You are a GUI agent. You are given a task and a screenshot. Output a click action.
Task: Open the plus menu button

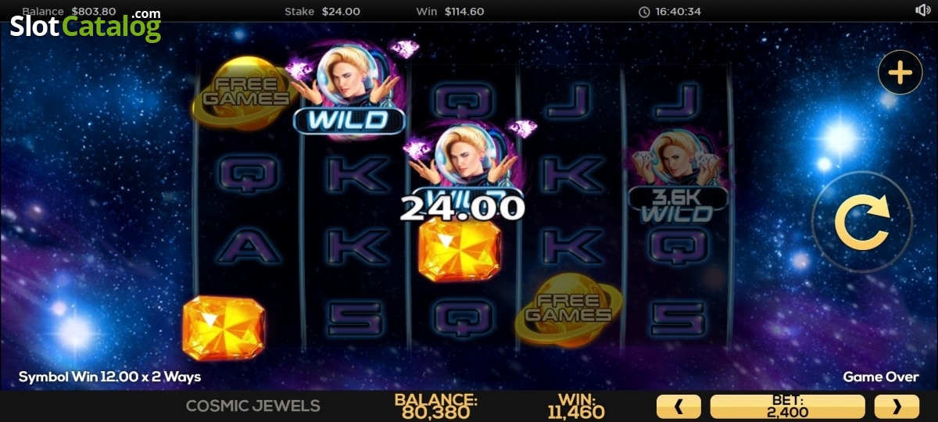900,73
